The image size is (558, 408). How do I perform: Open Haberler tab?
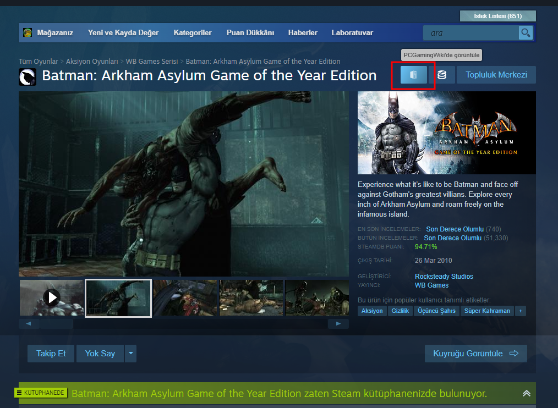pyautogui.click(x=303, y=33)
